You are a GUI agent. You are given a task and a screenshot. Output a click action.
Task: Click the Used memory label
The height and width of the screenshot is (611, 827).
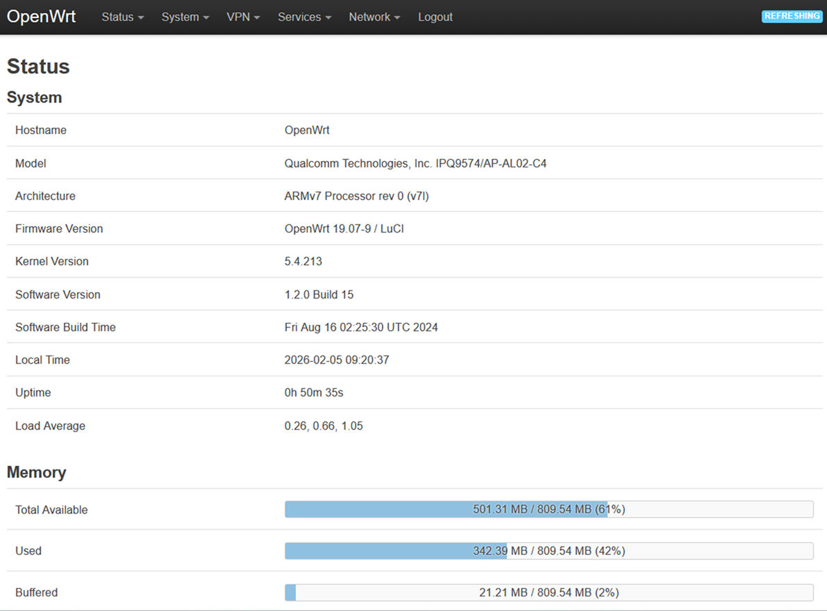pos(28,551)
